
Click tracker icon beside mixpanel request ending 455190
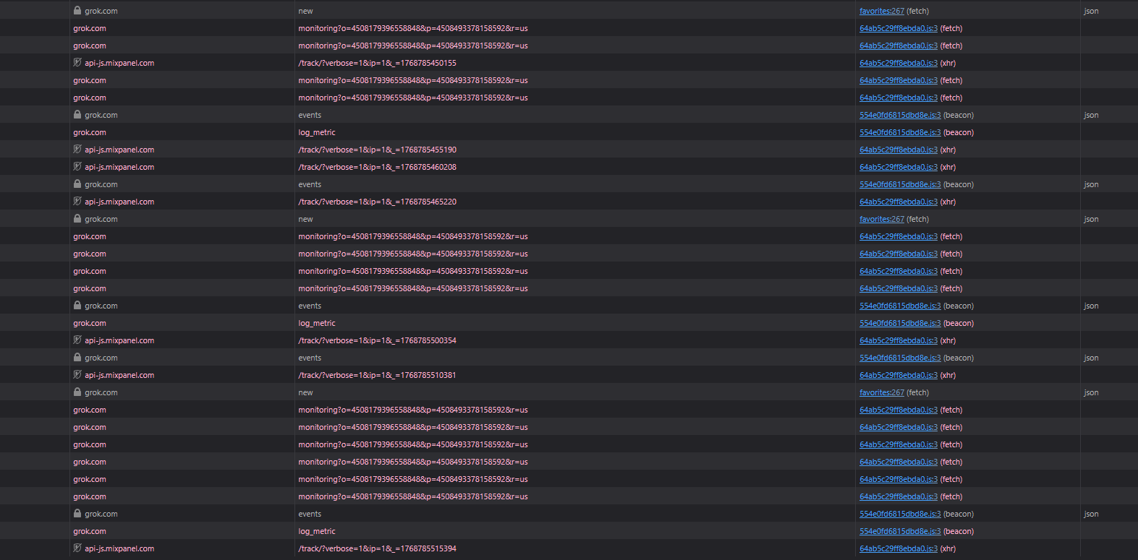coord(77,150)
